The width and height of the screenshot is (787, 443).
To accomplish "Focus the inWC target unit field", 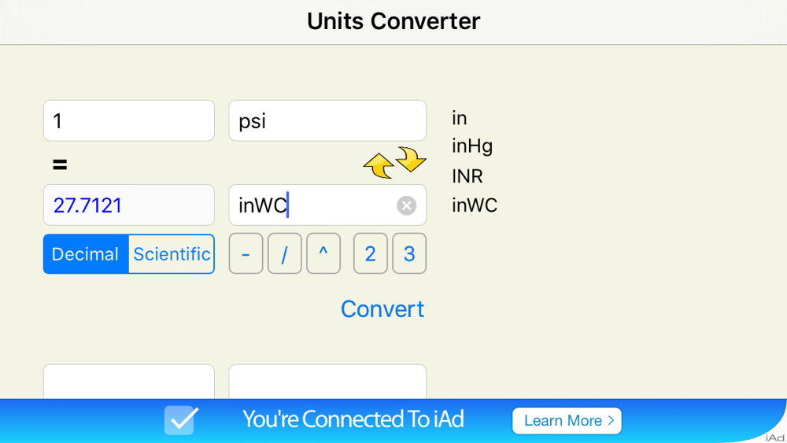I will coord(315,206).
